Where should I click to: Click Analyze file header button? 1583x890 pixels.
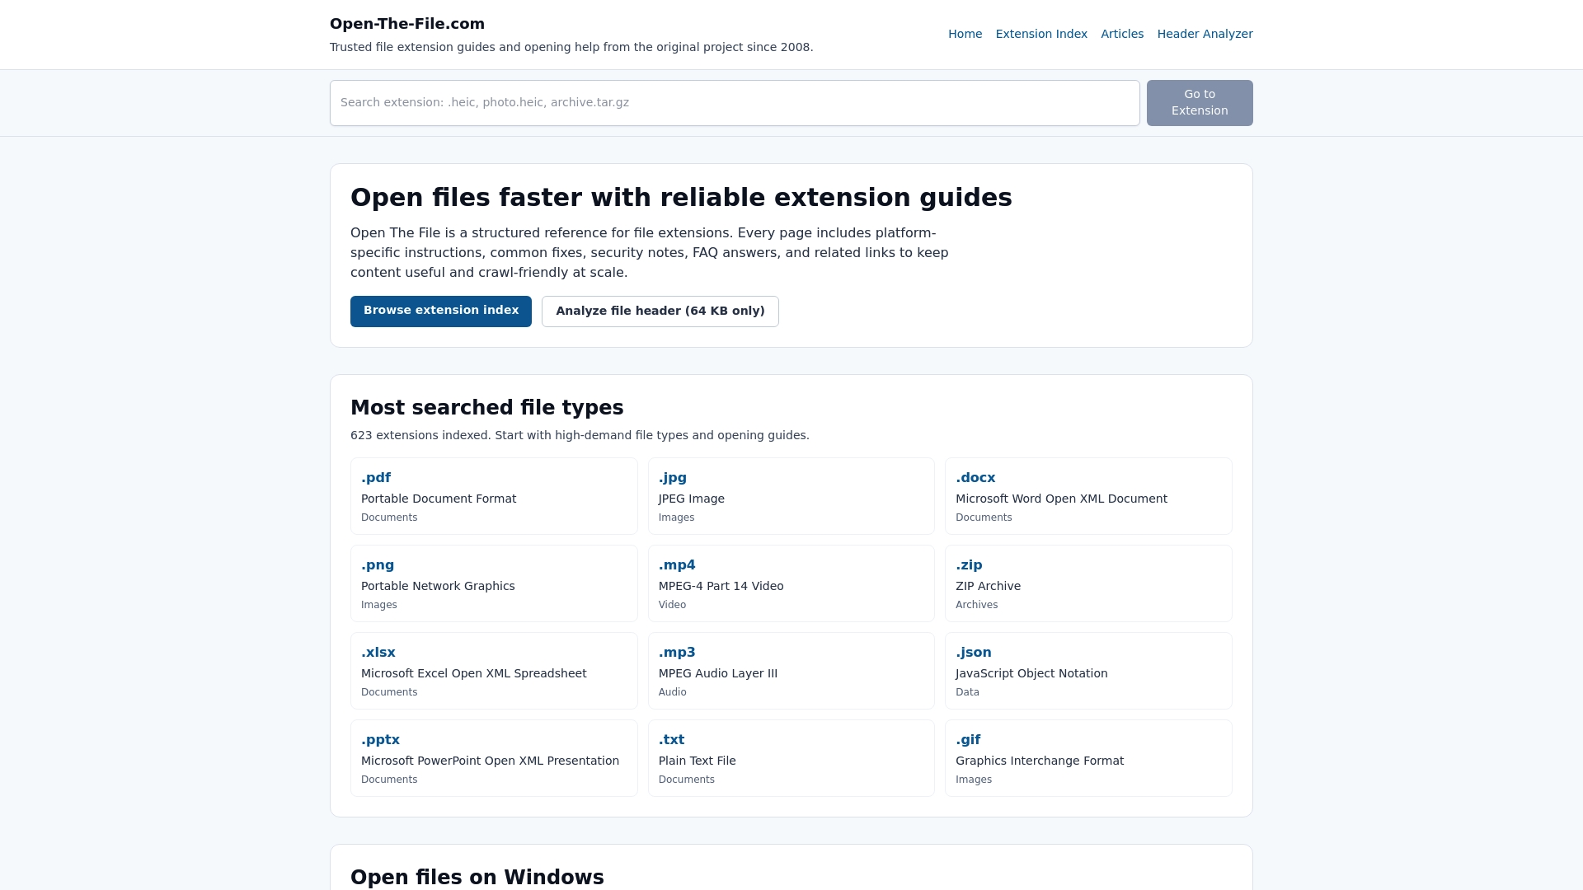[660, 311]
